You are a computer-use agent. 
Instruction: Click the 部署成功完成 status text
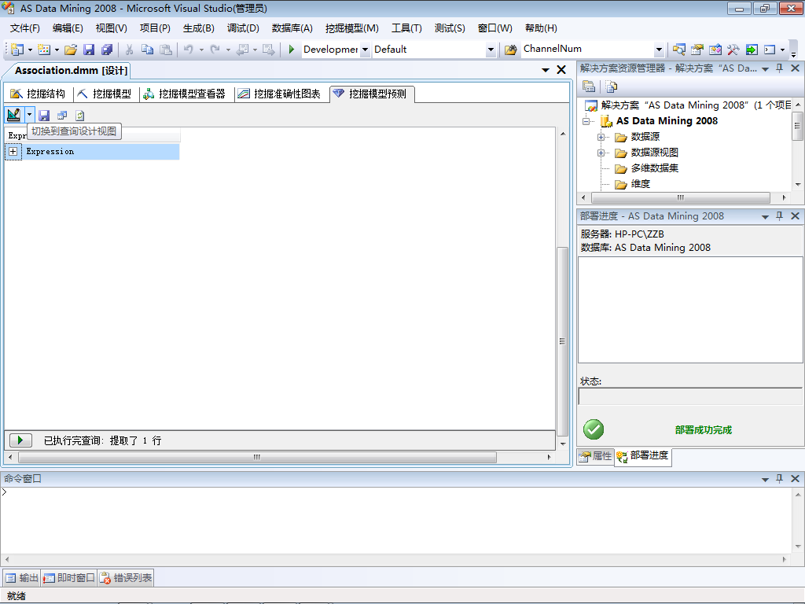(x=704, y=430)
